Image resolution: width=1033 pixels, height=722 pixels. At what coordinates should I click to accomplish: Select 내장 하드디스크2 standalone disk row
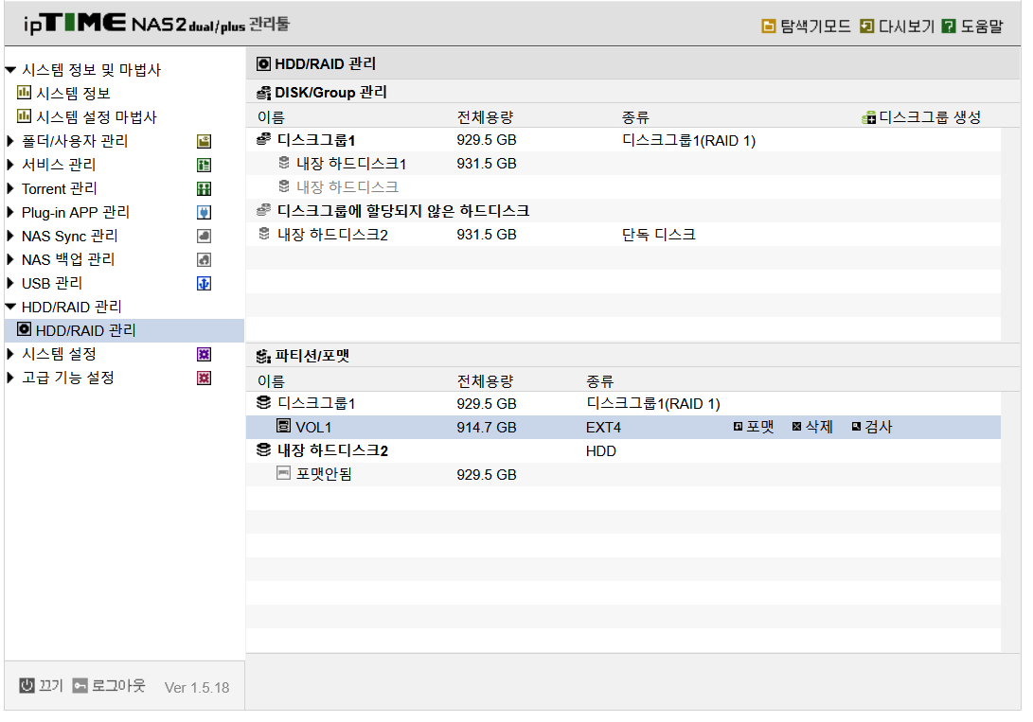(x=332, y=235)
